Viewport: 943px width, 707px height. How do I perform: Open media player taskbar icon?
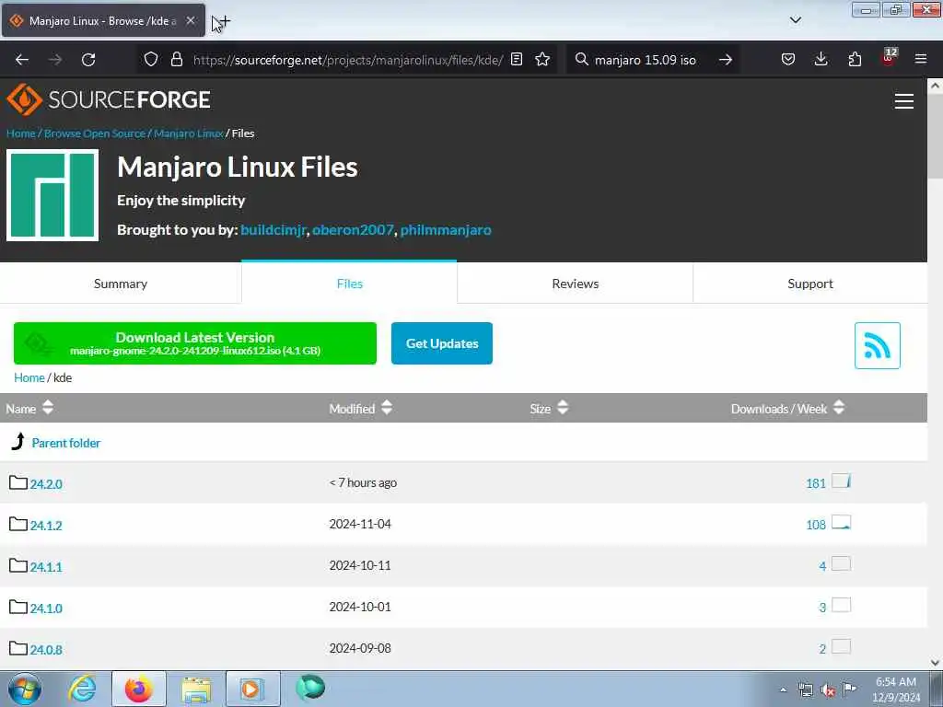[x=252, y=689]
